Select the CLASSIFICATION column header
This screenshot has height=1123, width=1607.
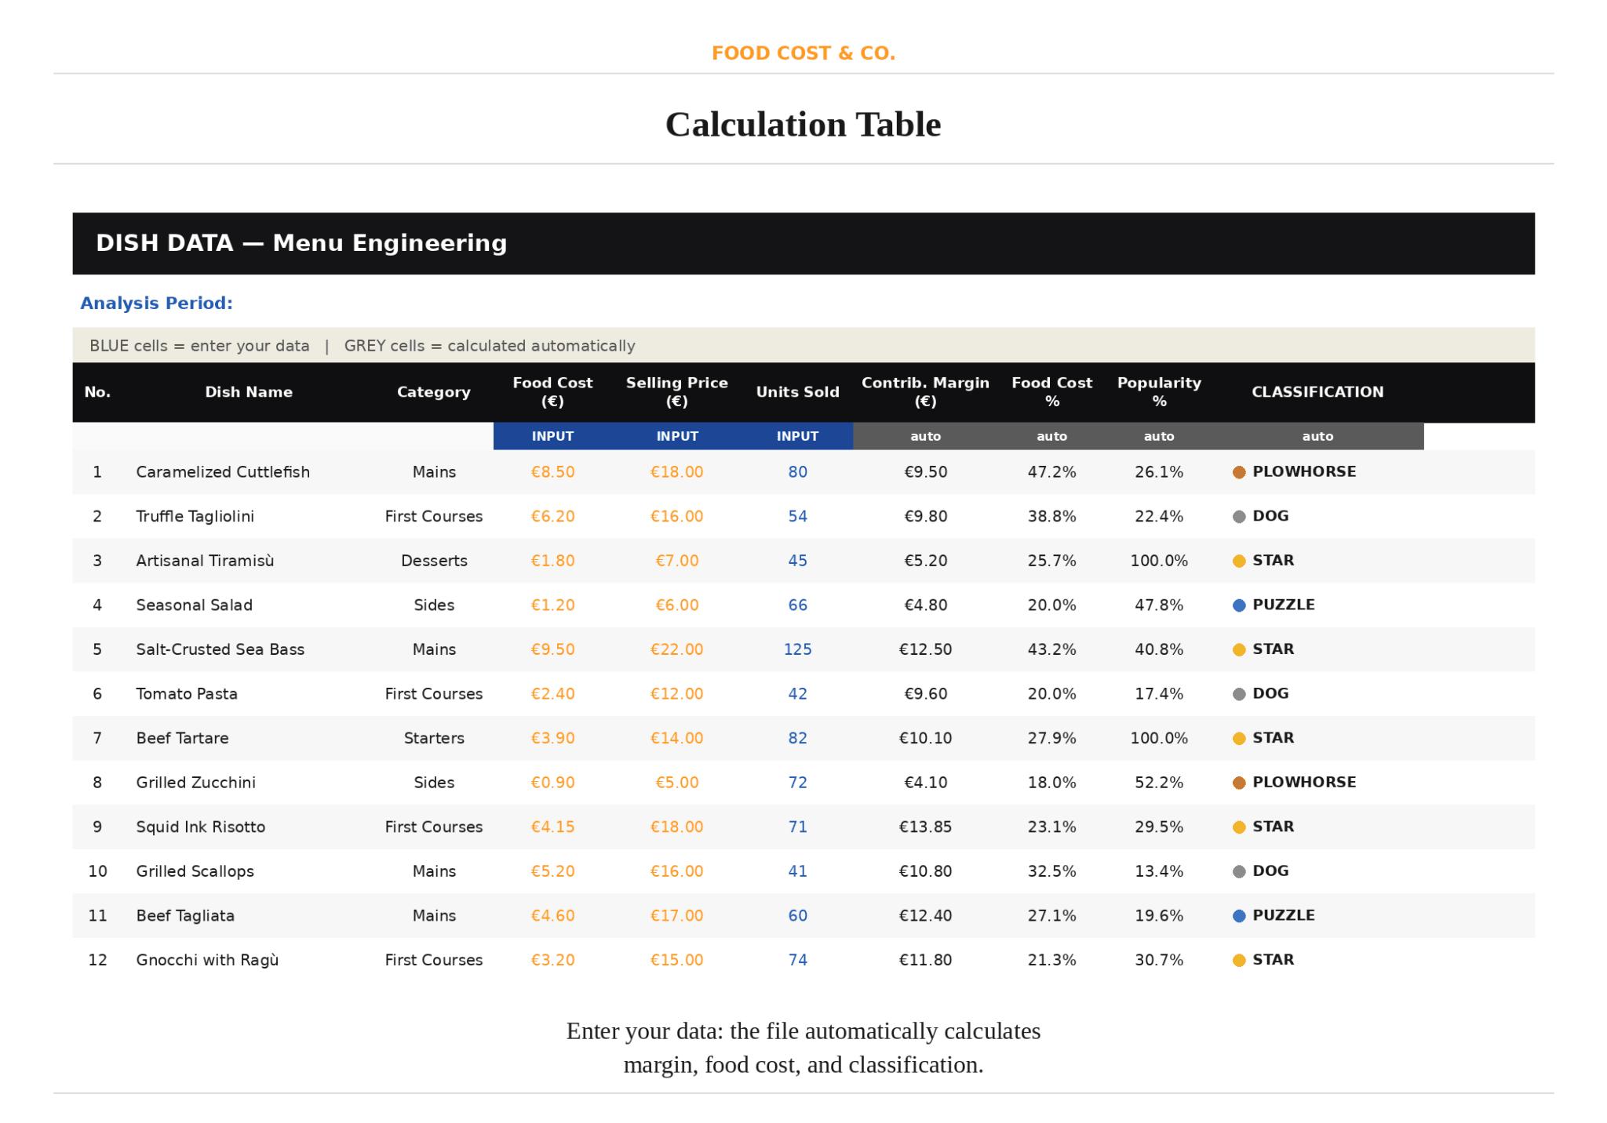coord(1317,392)
